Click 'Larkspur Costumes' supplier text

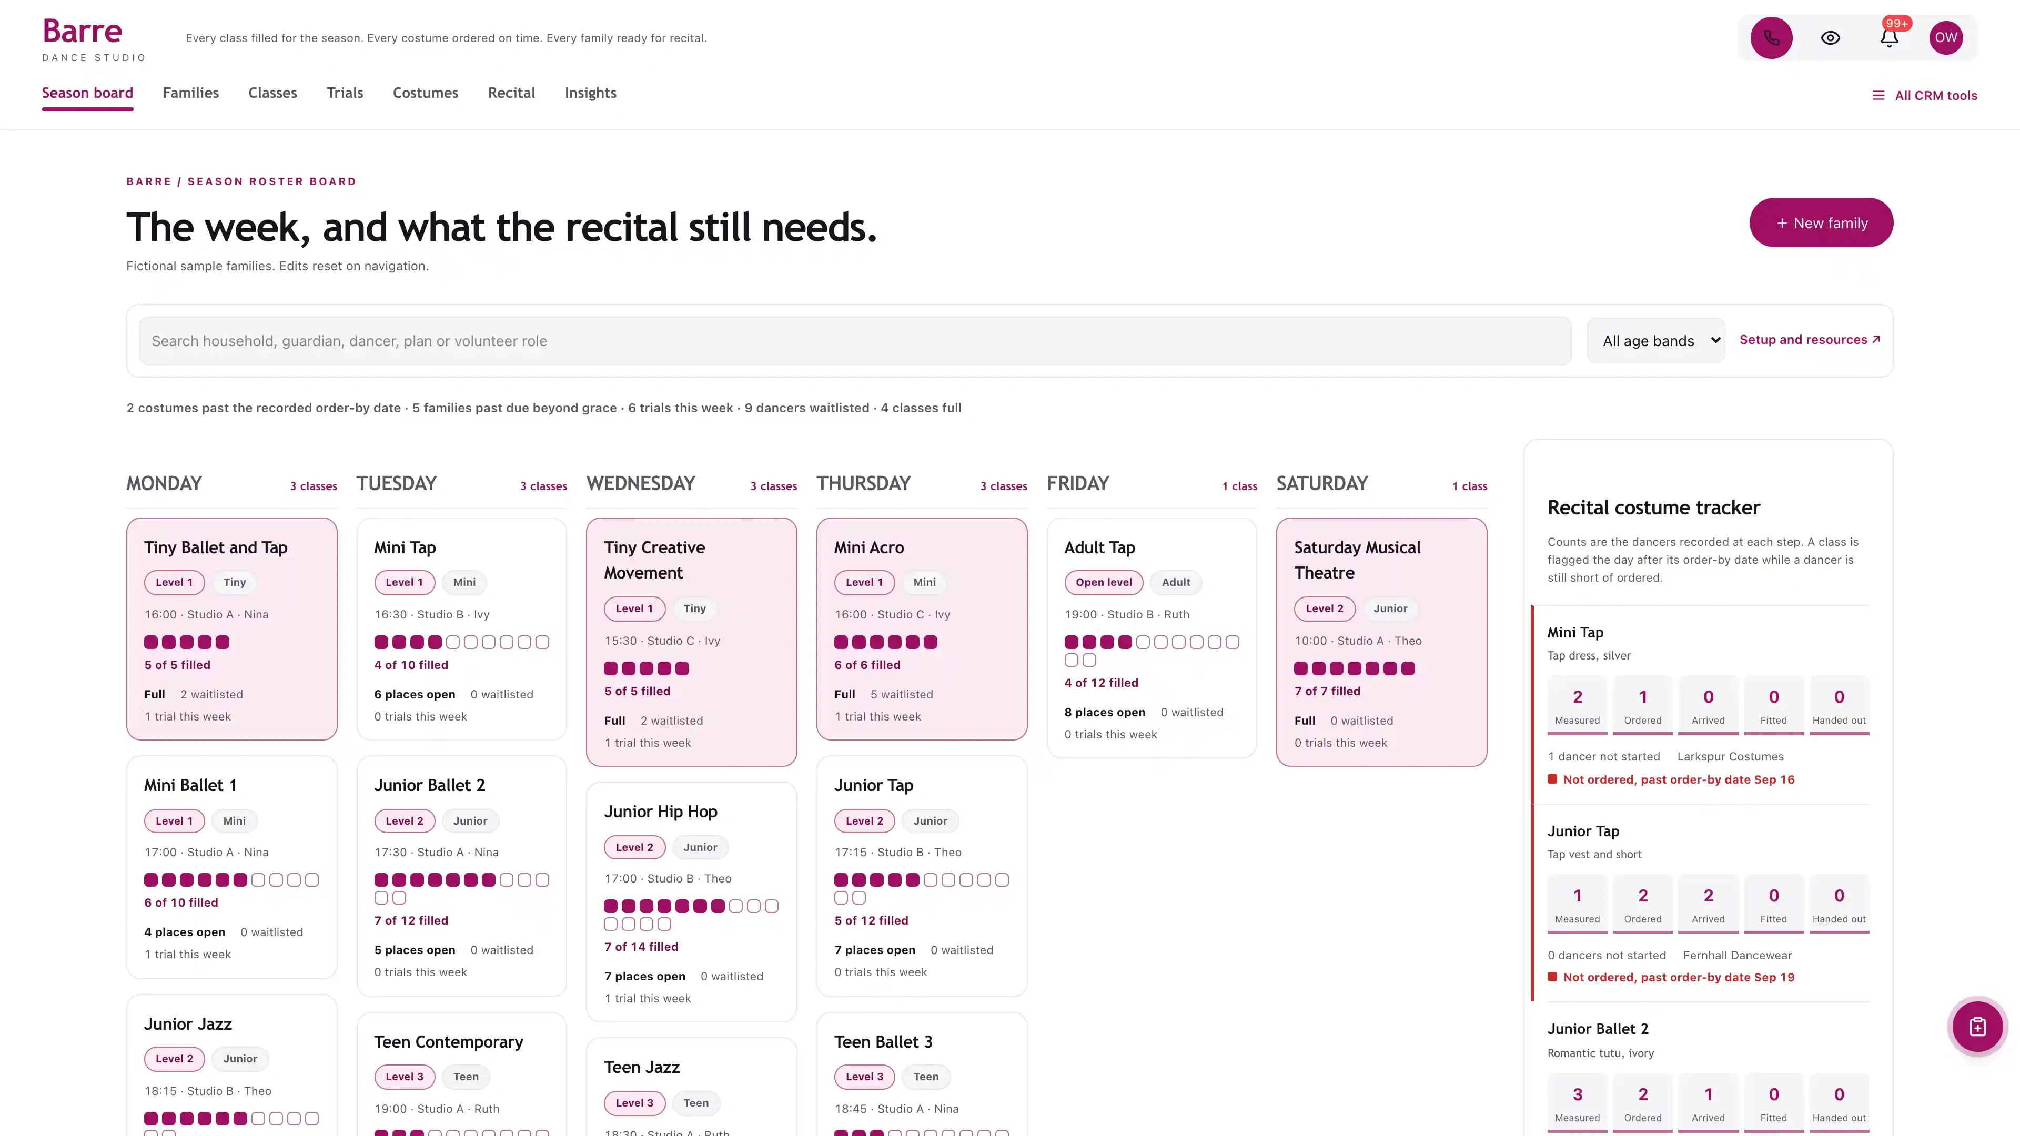[1730, 757]
